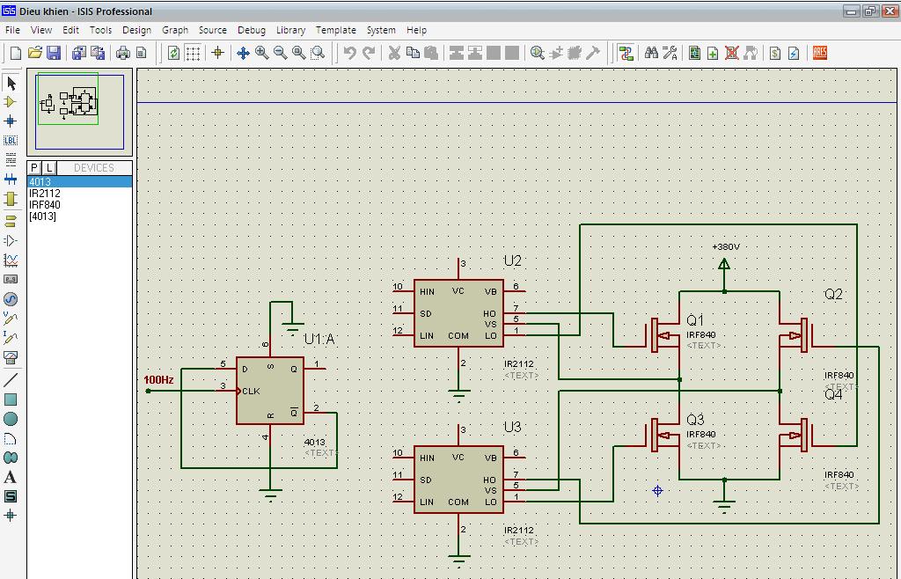Image resolution: width=901 pixels, height=579 pixels.
Task: Open the Debug menu
Action: (x=252, y=30)
